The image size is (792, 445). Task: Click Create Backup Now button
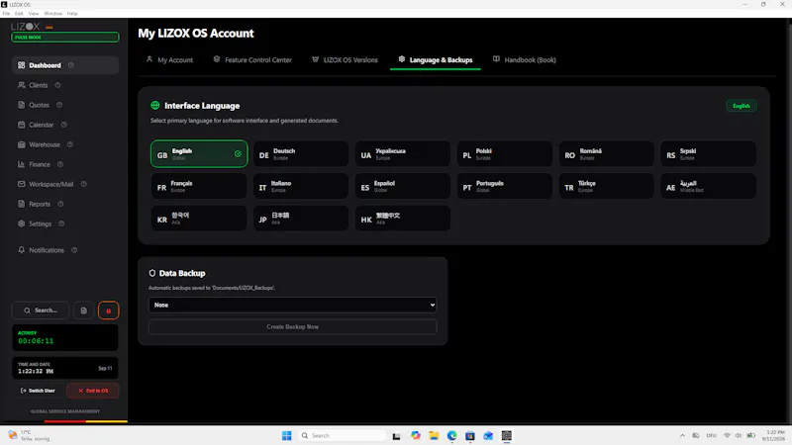292,327
